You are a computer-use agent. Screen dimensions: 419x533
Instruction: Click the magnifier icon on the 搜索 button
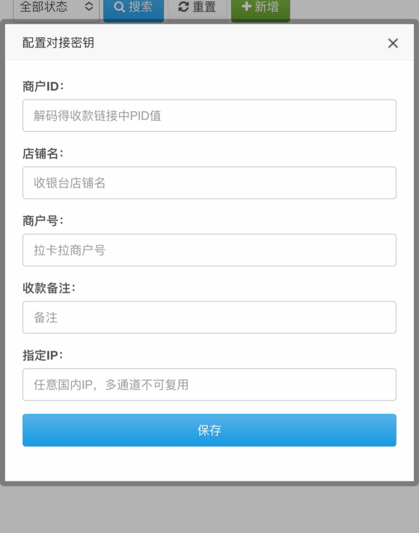[120, 7]
